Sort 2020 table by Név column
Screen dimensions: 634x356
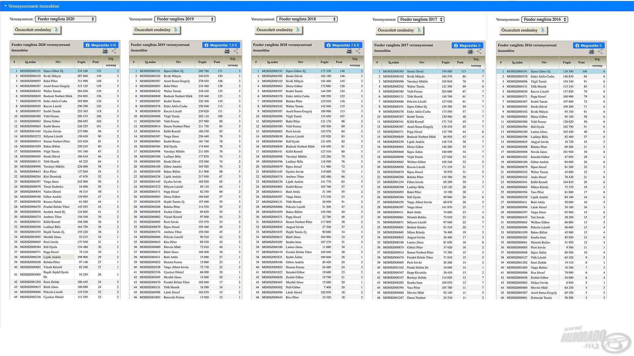[x=58, y=62]
